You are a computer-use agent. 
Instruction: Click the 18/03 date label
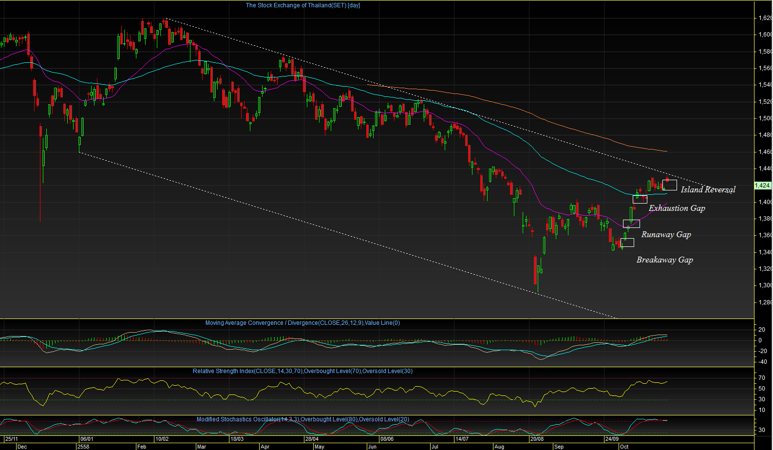[237, 439]
